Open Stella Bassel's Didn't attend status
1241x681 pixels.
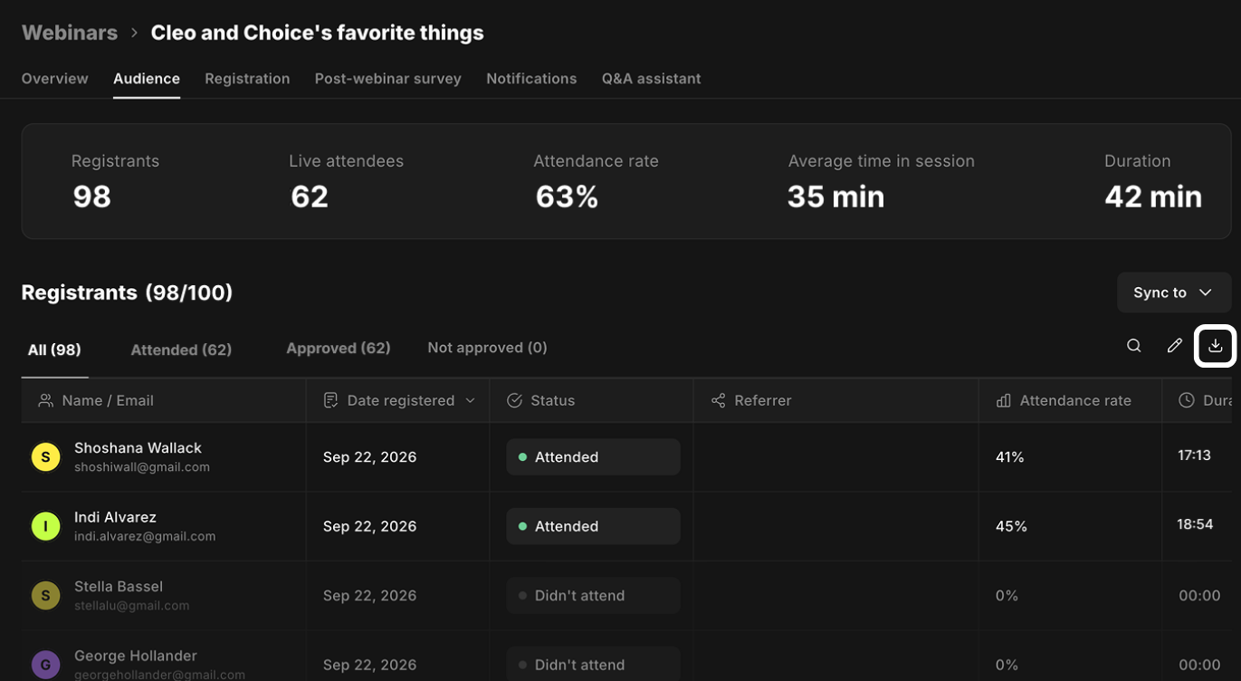(x=593, y=596)
